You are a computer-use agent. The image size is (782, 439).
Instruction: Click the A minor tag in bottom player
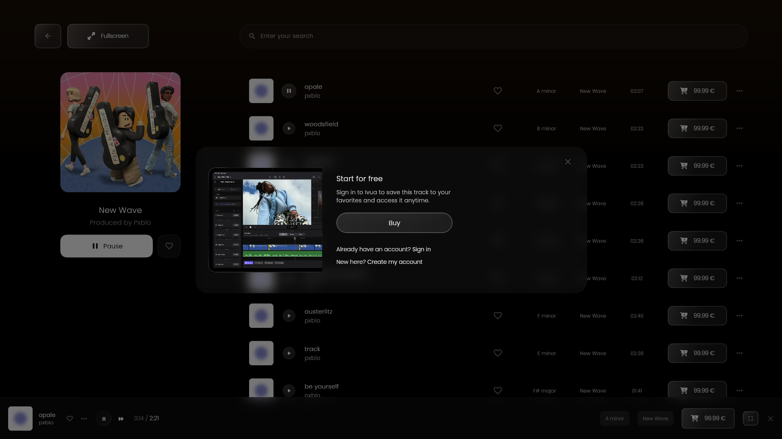point(614,418)
